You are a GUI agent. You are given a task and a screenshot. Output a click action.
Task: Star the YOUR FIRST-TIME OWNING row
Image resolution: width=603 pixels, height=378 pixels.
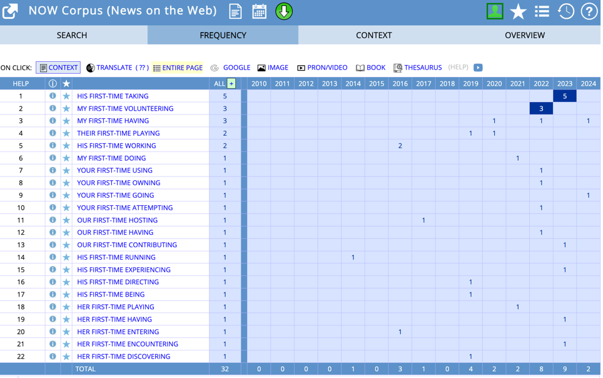(66, 183)
